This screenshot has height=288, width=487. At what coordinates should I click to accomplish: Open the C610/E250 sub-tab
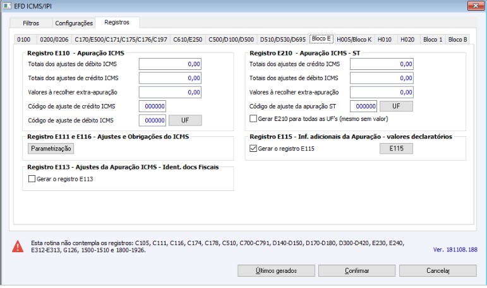pyautogui.click(x=188, y=39)
